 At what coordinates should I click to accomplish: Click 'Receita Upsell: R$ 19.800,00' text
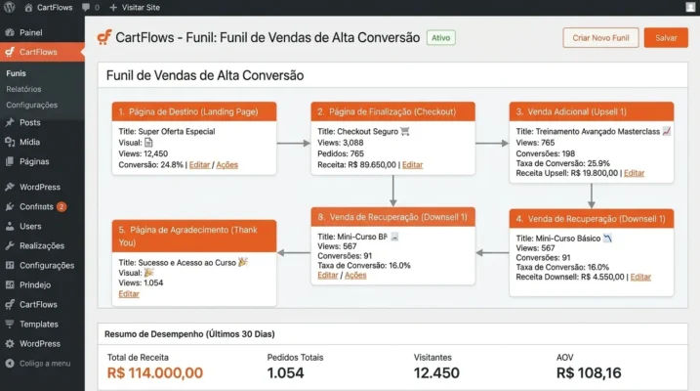[567, 173]
